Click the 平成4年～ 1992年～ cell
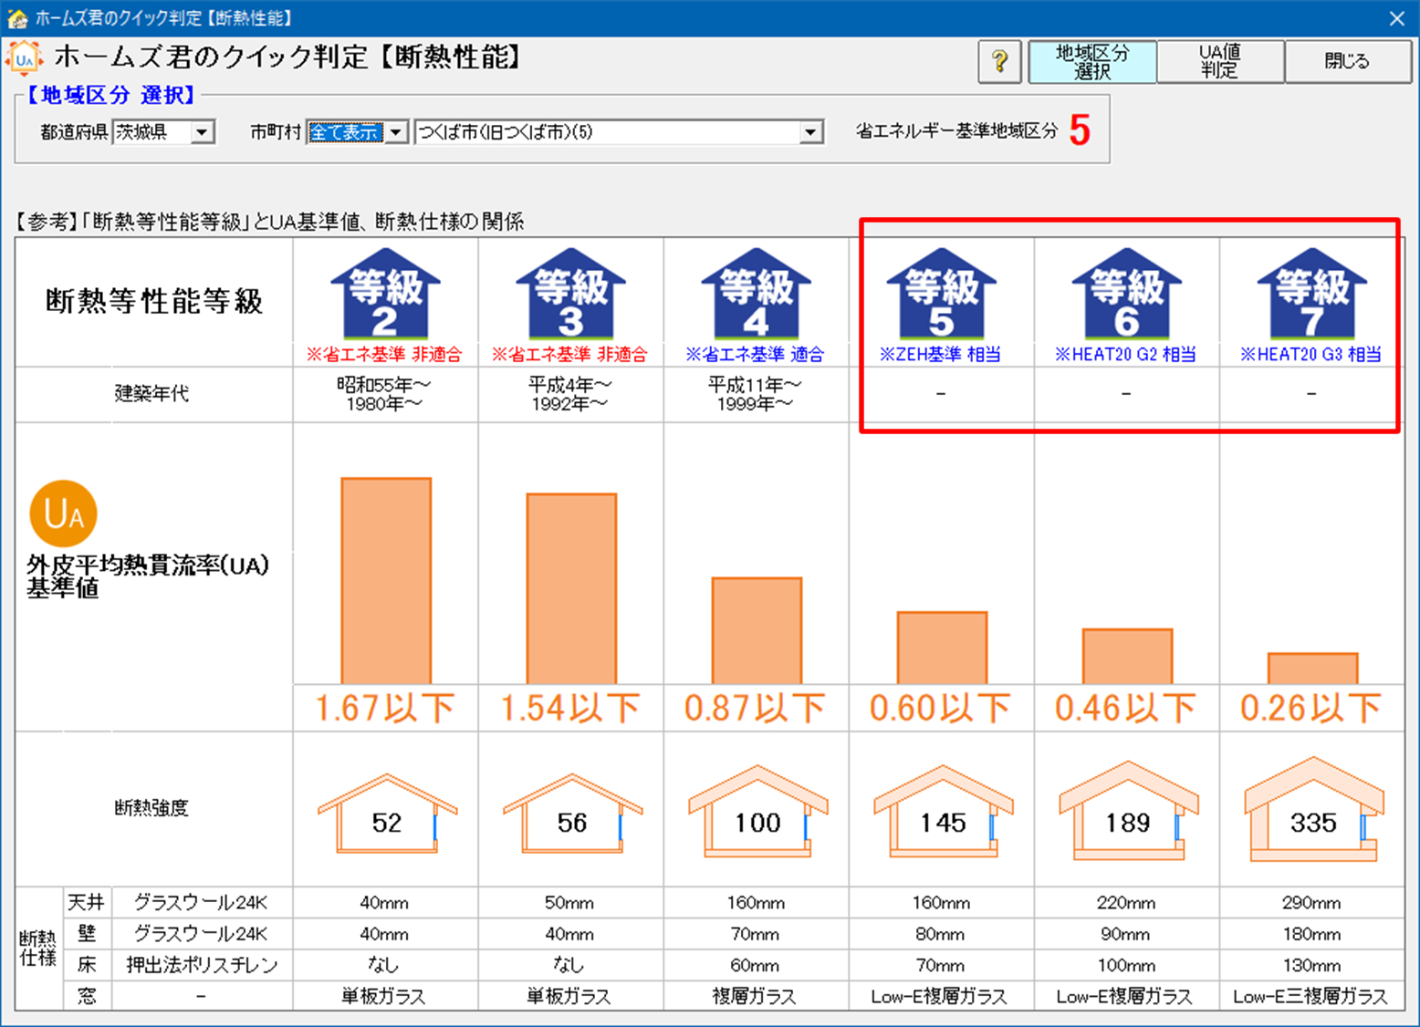 569,394
